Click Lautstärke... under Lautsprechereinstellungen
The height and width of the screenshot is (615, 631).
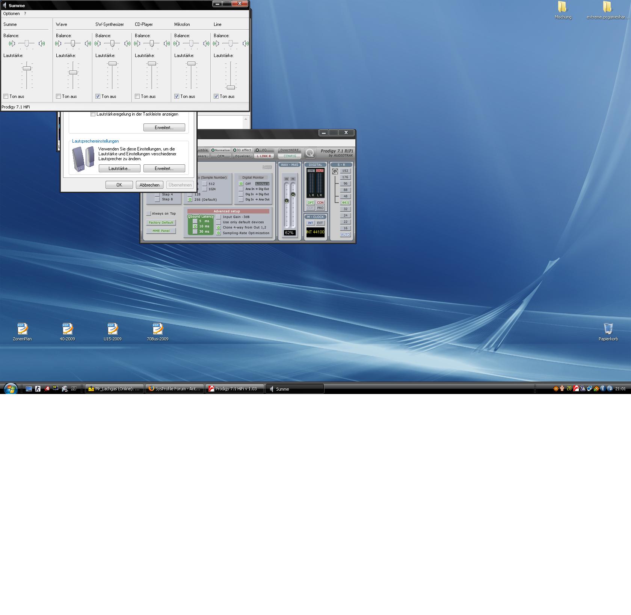pos(119,168)
